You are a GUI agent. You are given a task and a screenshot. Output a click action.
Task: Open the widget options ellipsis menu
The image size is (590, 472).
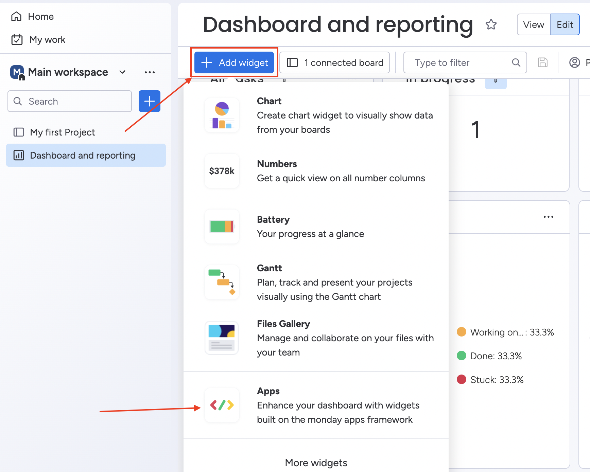click(548, 217)
